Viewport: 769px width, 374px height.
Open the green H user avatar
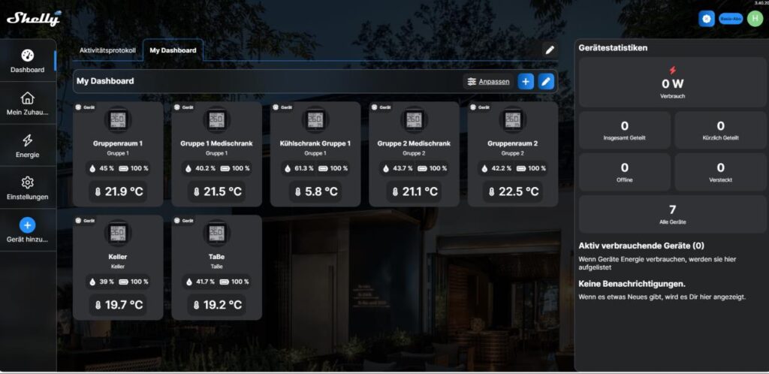(754, 19)
